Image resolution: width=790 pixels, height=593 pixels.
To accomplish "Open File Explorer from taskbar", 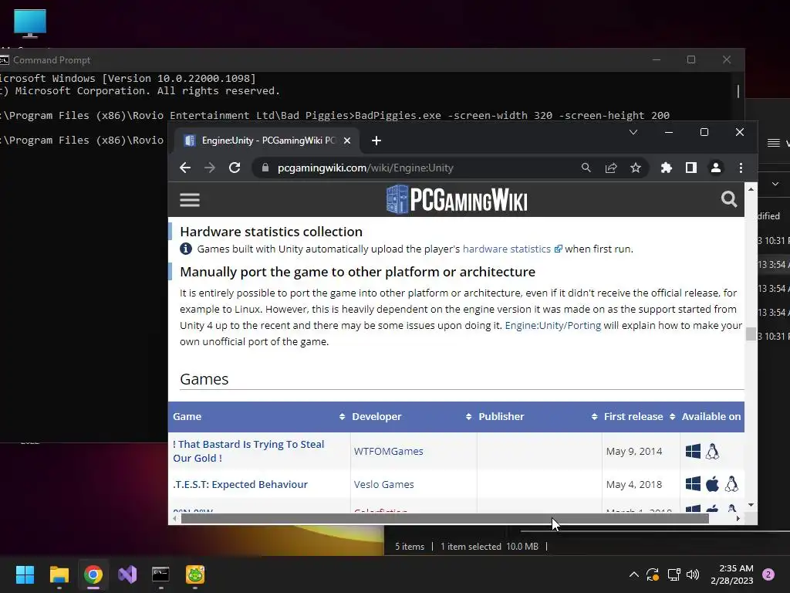I will [x=59, y=574].
